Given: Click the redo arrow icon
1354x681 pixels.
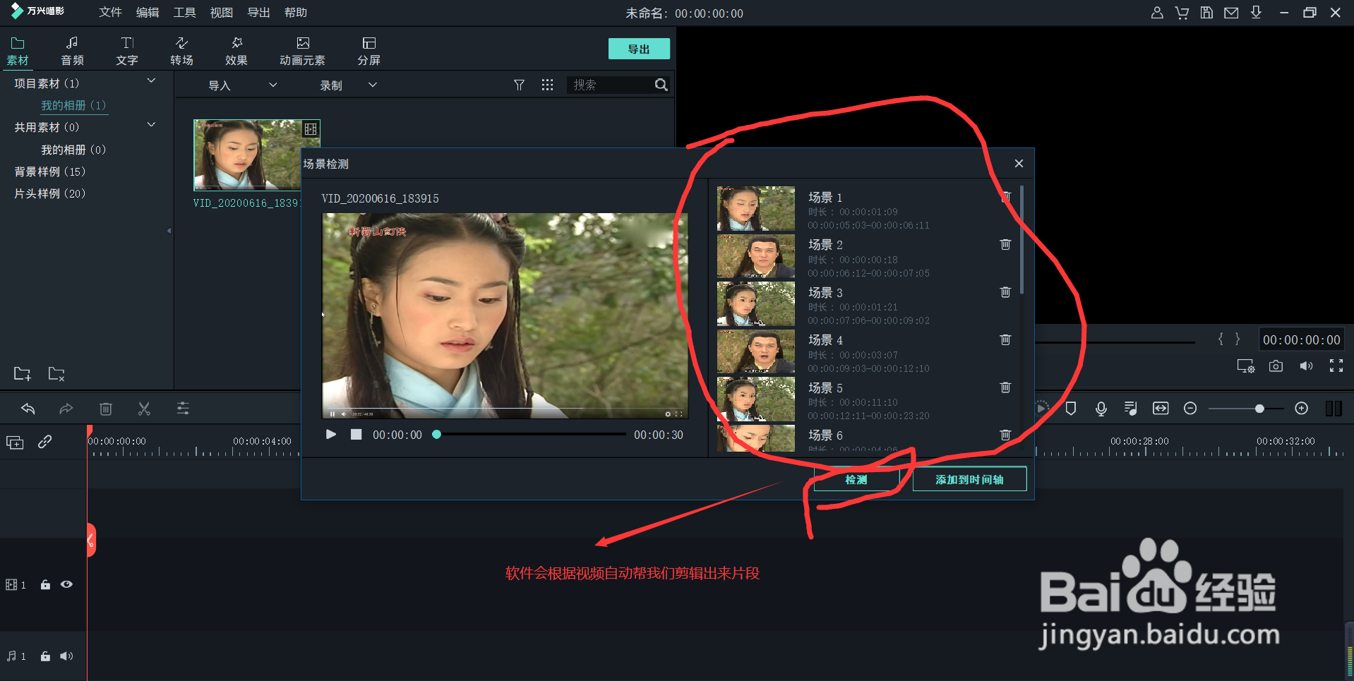Looking at the screenshot, I should (x=66, y=409).
